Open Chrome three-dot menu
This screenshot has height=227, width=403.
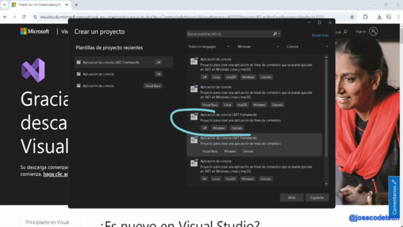399,17
